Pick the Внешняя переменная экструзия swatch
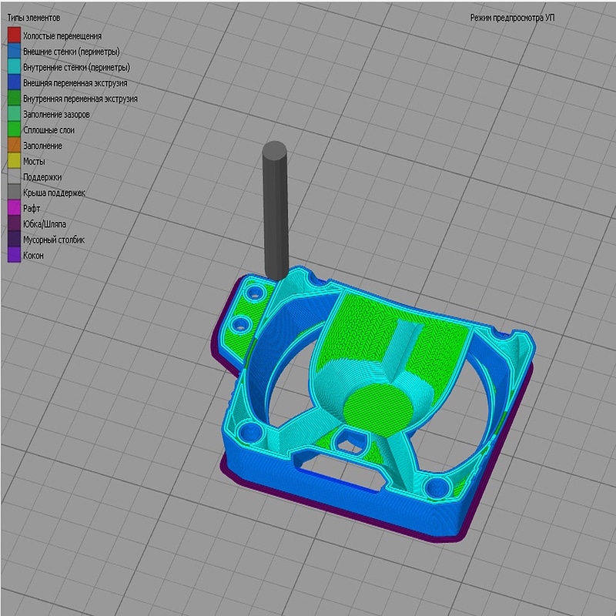Screen dimensions: 616x616 tap(14, 82)
